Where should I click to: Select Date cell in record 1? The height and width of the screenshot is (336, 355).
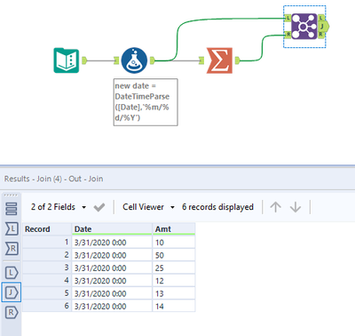[112, 243]
